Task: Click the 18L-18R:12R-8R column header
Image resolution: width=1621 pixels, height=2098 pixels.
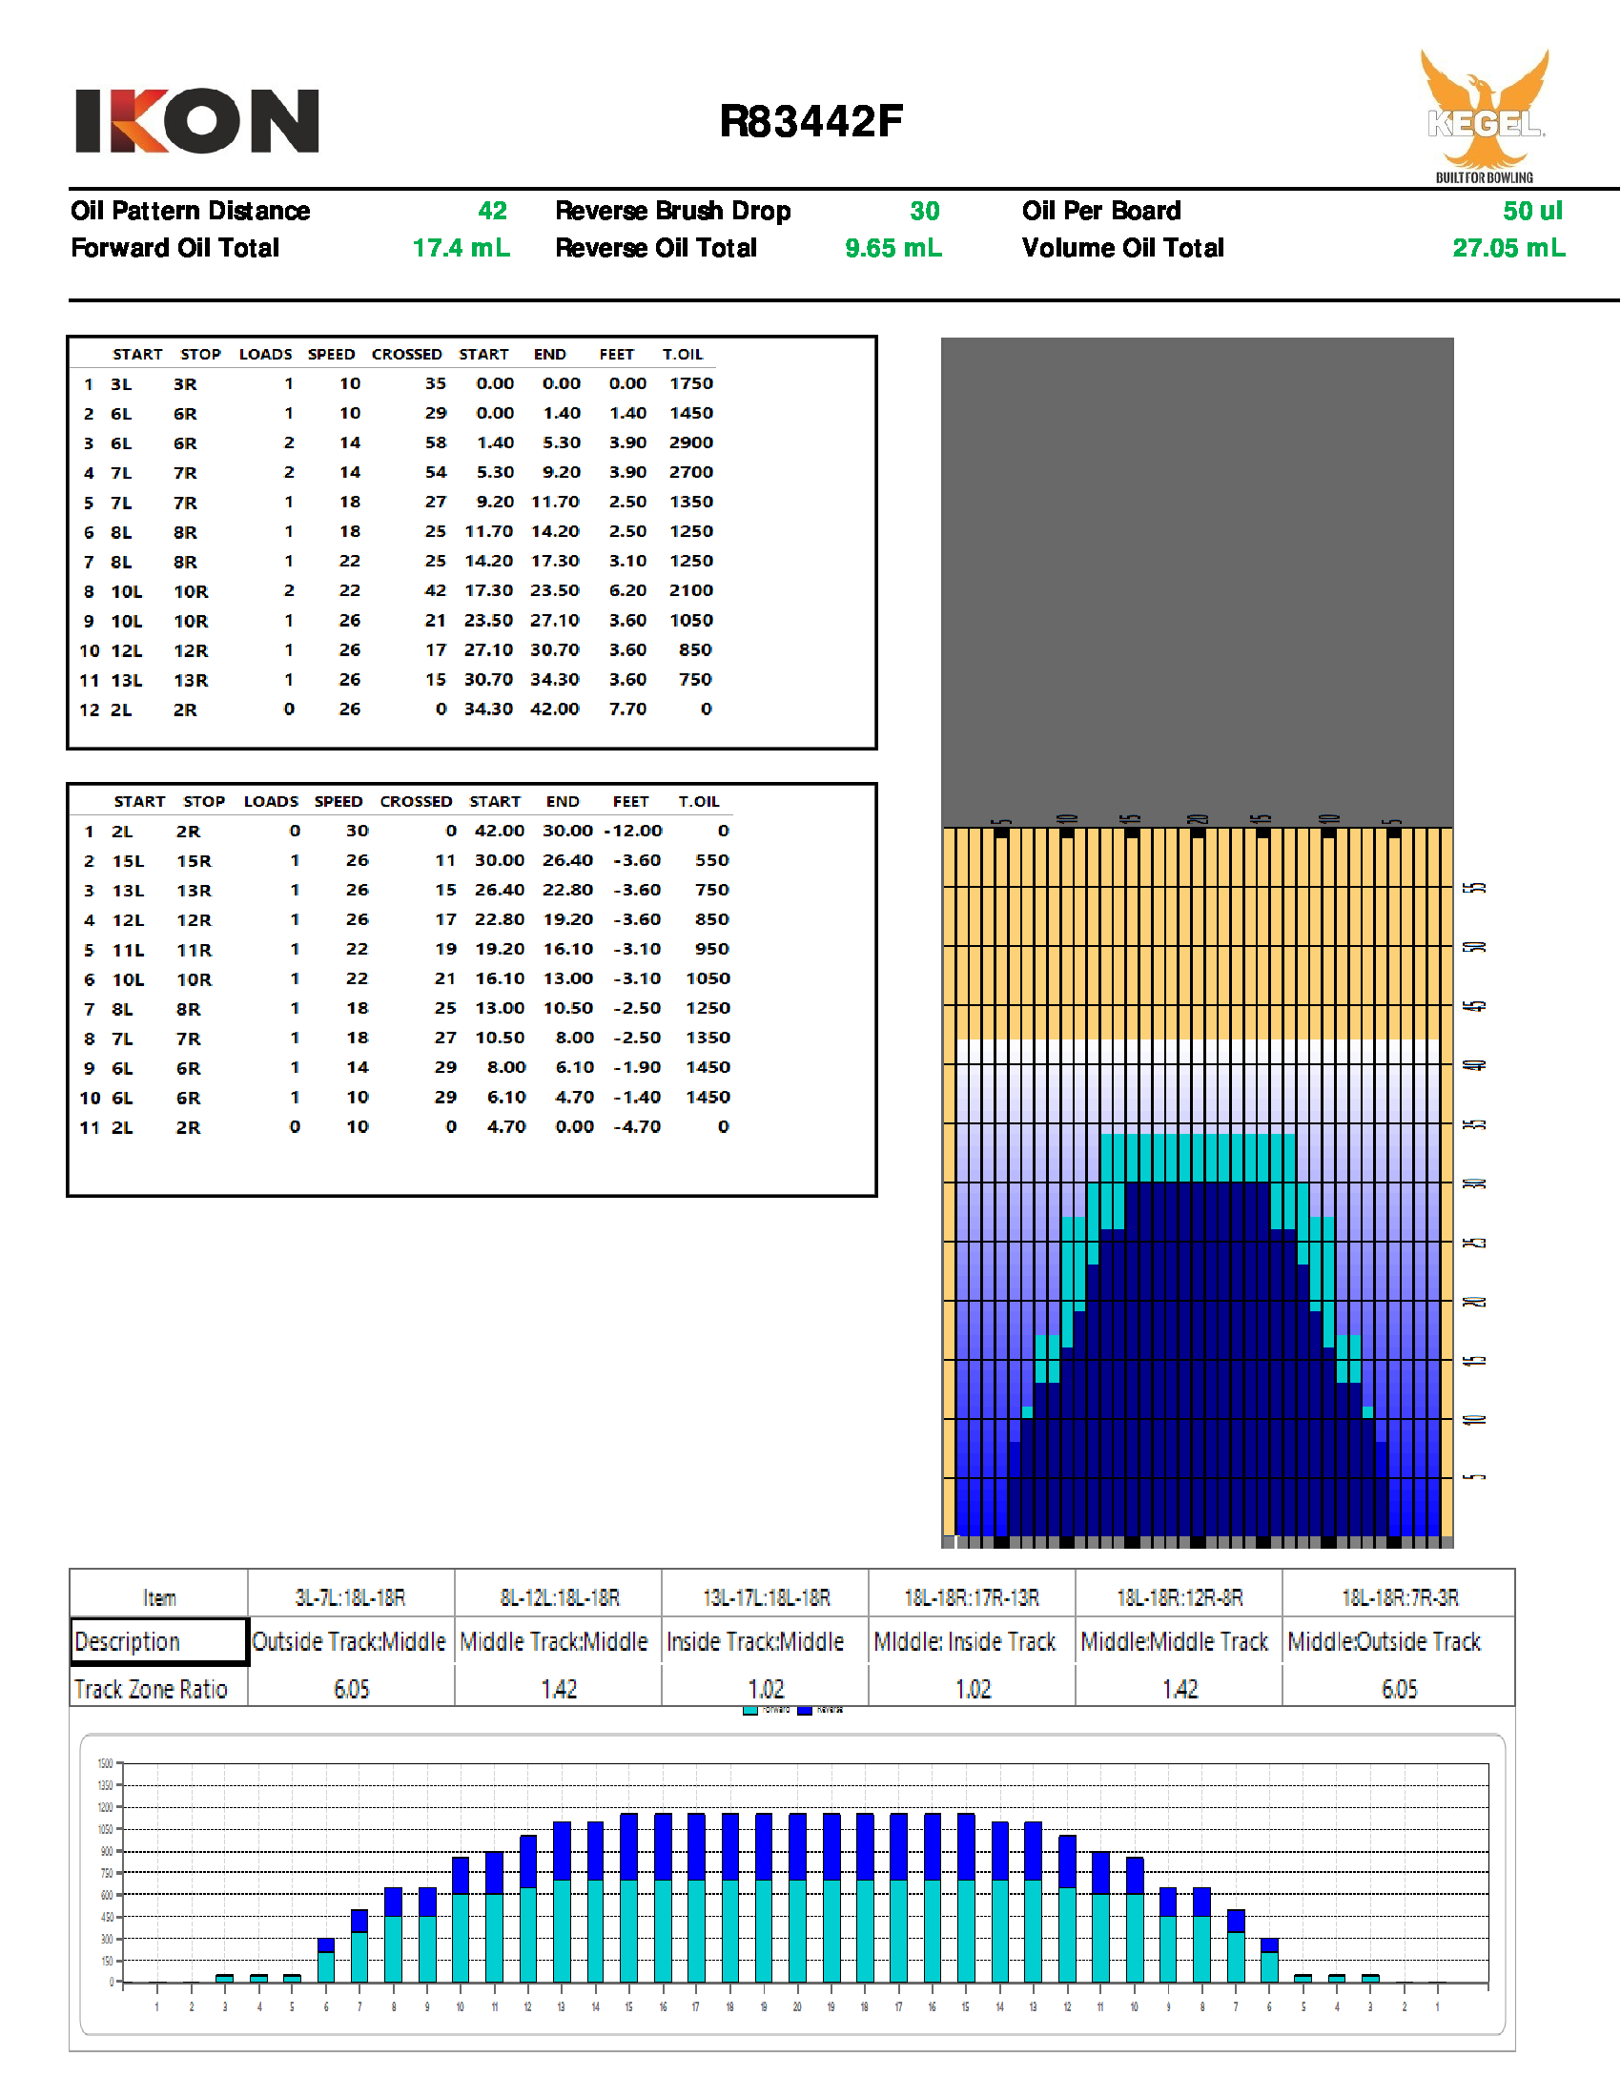Action: coord(1179,1597)
